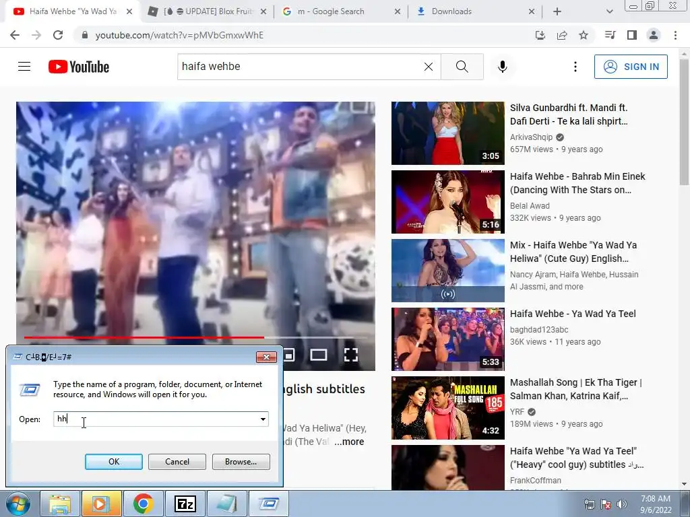This screenshot has width=690, height=517.
Task: Expand the Open combo box dropdown
Action: point(263,419)
